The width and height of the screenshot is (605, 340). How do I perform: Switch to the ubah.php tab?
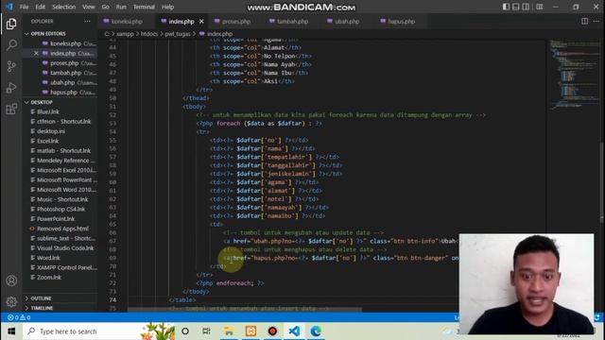click(347, 22)
